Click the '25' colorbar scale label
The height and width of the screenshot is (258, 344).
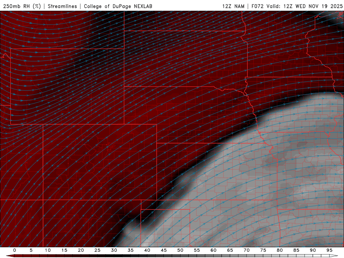pos(98,250)
